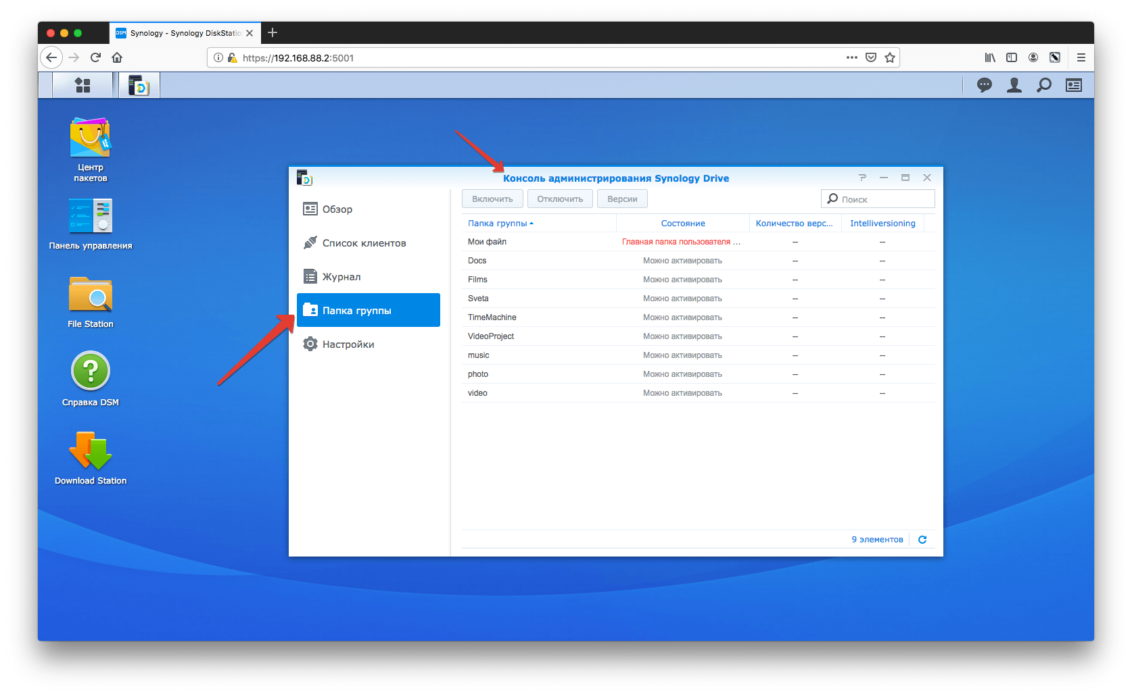
Task: Click Состояние column header
Action: tap(683, 224)
